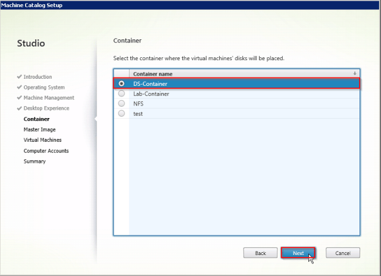Click the test row name text

tap(138, 113)
